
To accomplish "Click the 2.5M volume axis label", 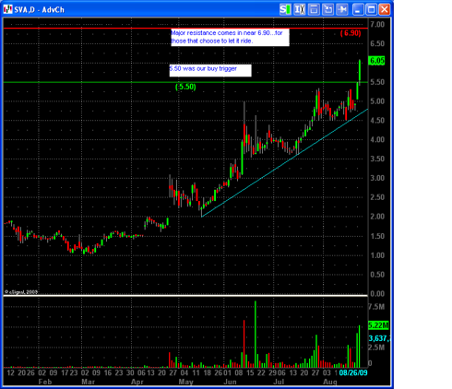I will click(x=376, y=348).
